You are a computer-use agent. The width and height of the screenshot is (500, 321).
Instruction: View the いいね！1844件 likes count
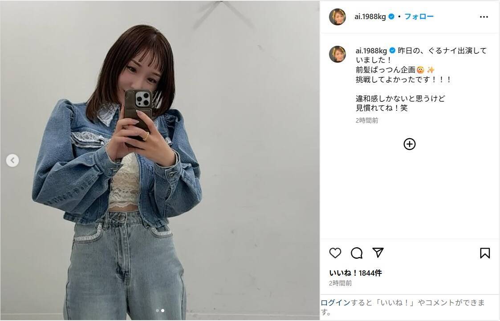pos(356,273)
